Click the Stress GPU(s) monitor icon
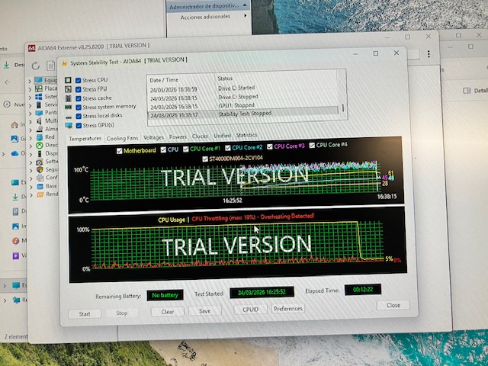This screenshot has height=366, width=488. point(68,126)
